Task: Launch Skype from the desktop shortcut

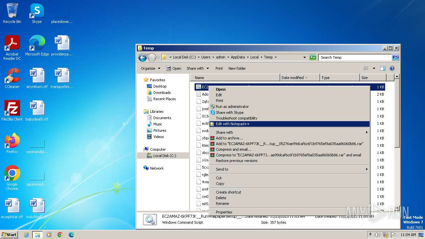Action: (x=37, y=13)
